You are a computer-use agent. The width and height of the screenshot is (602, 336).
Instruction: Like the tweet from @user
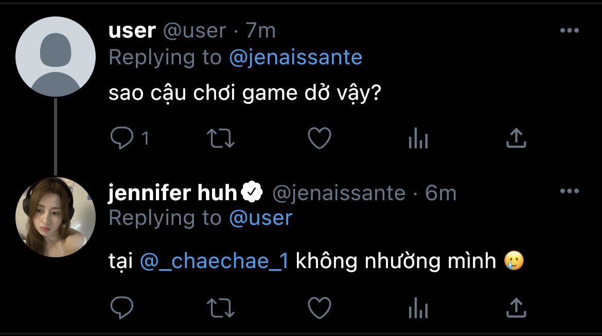320,138
